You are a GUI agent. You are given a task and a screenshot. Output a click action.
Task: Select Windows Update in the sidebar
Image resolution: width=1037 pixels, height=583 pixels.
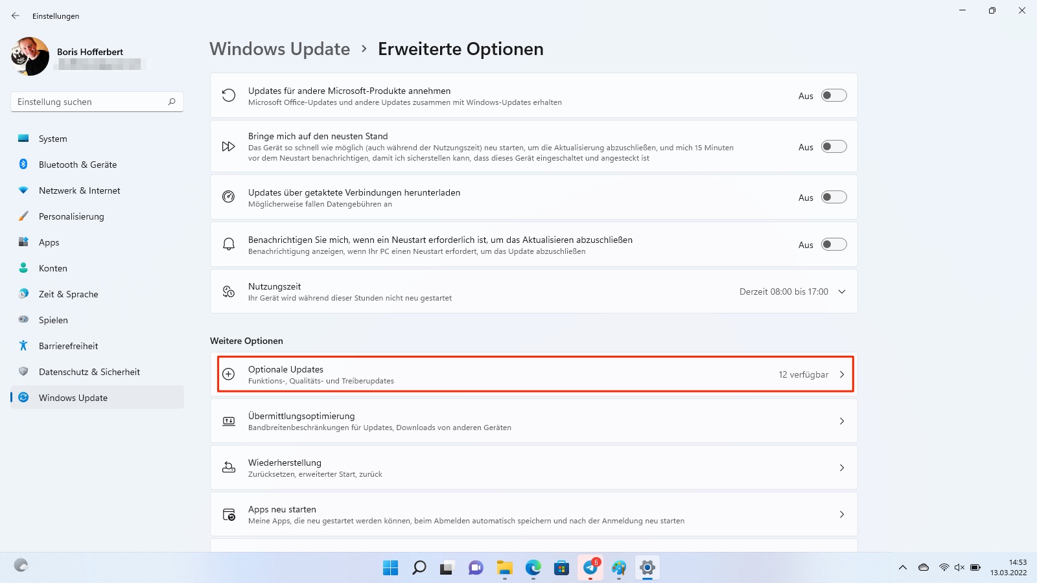[73, 397]
